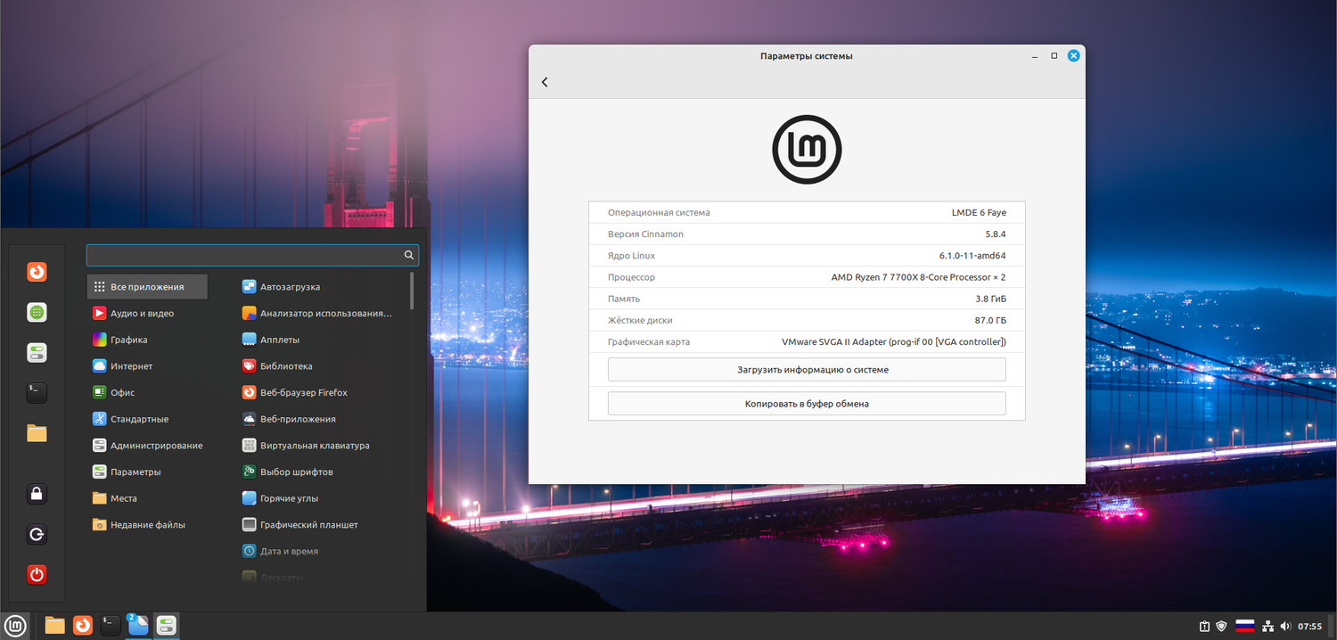Open Дата и время settings
The height and width of the screenshot is (640, 1337).
(316, 551)
